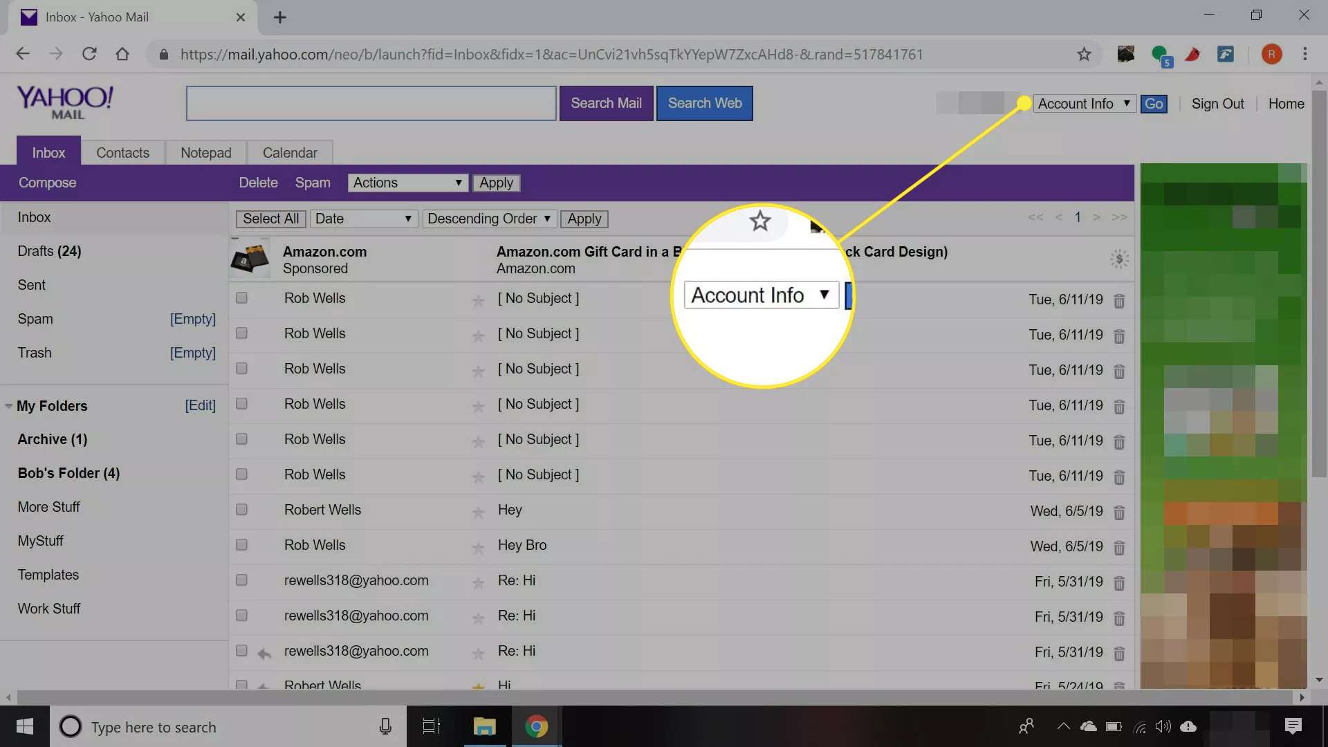1328x747 pixels.
Task: Navigate to next page with arrow icon
Action: click(x=1096, y=217)
